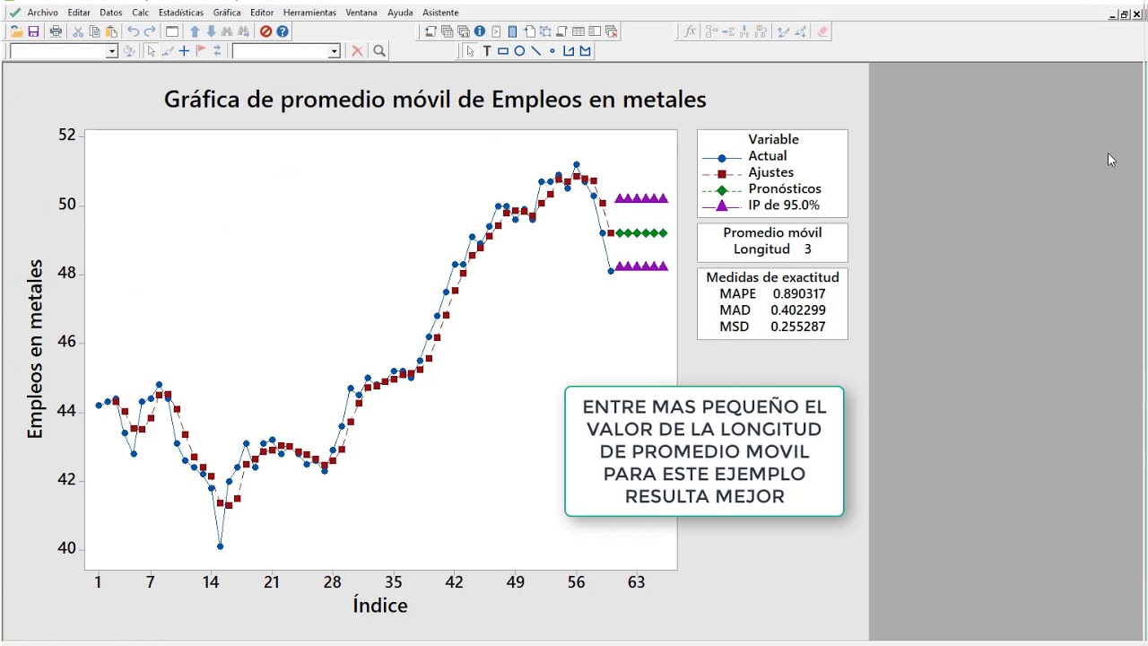The width and height of the screenshot is (1148, 646).
Task: Click the blue Info circle icon
Action: [480, 31]
